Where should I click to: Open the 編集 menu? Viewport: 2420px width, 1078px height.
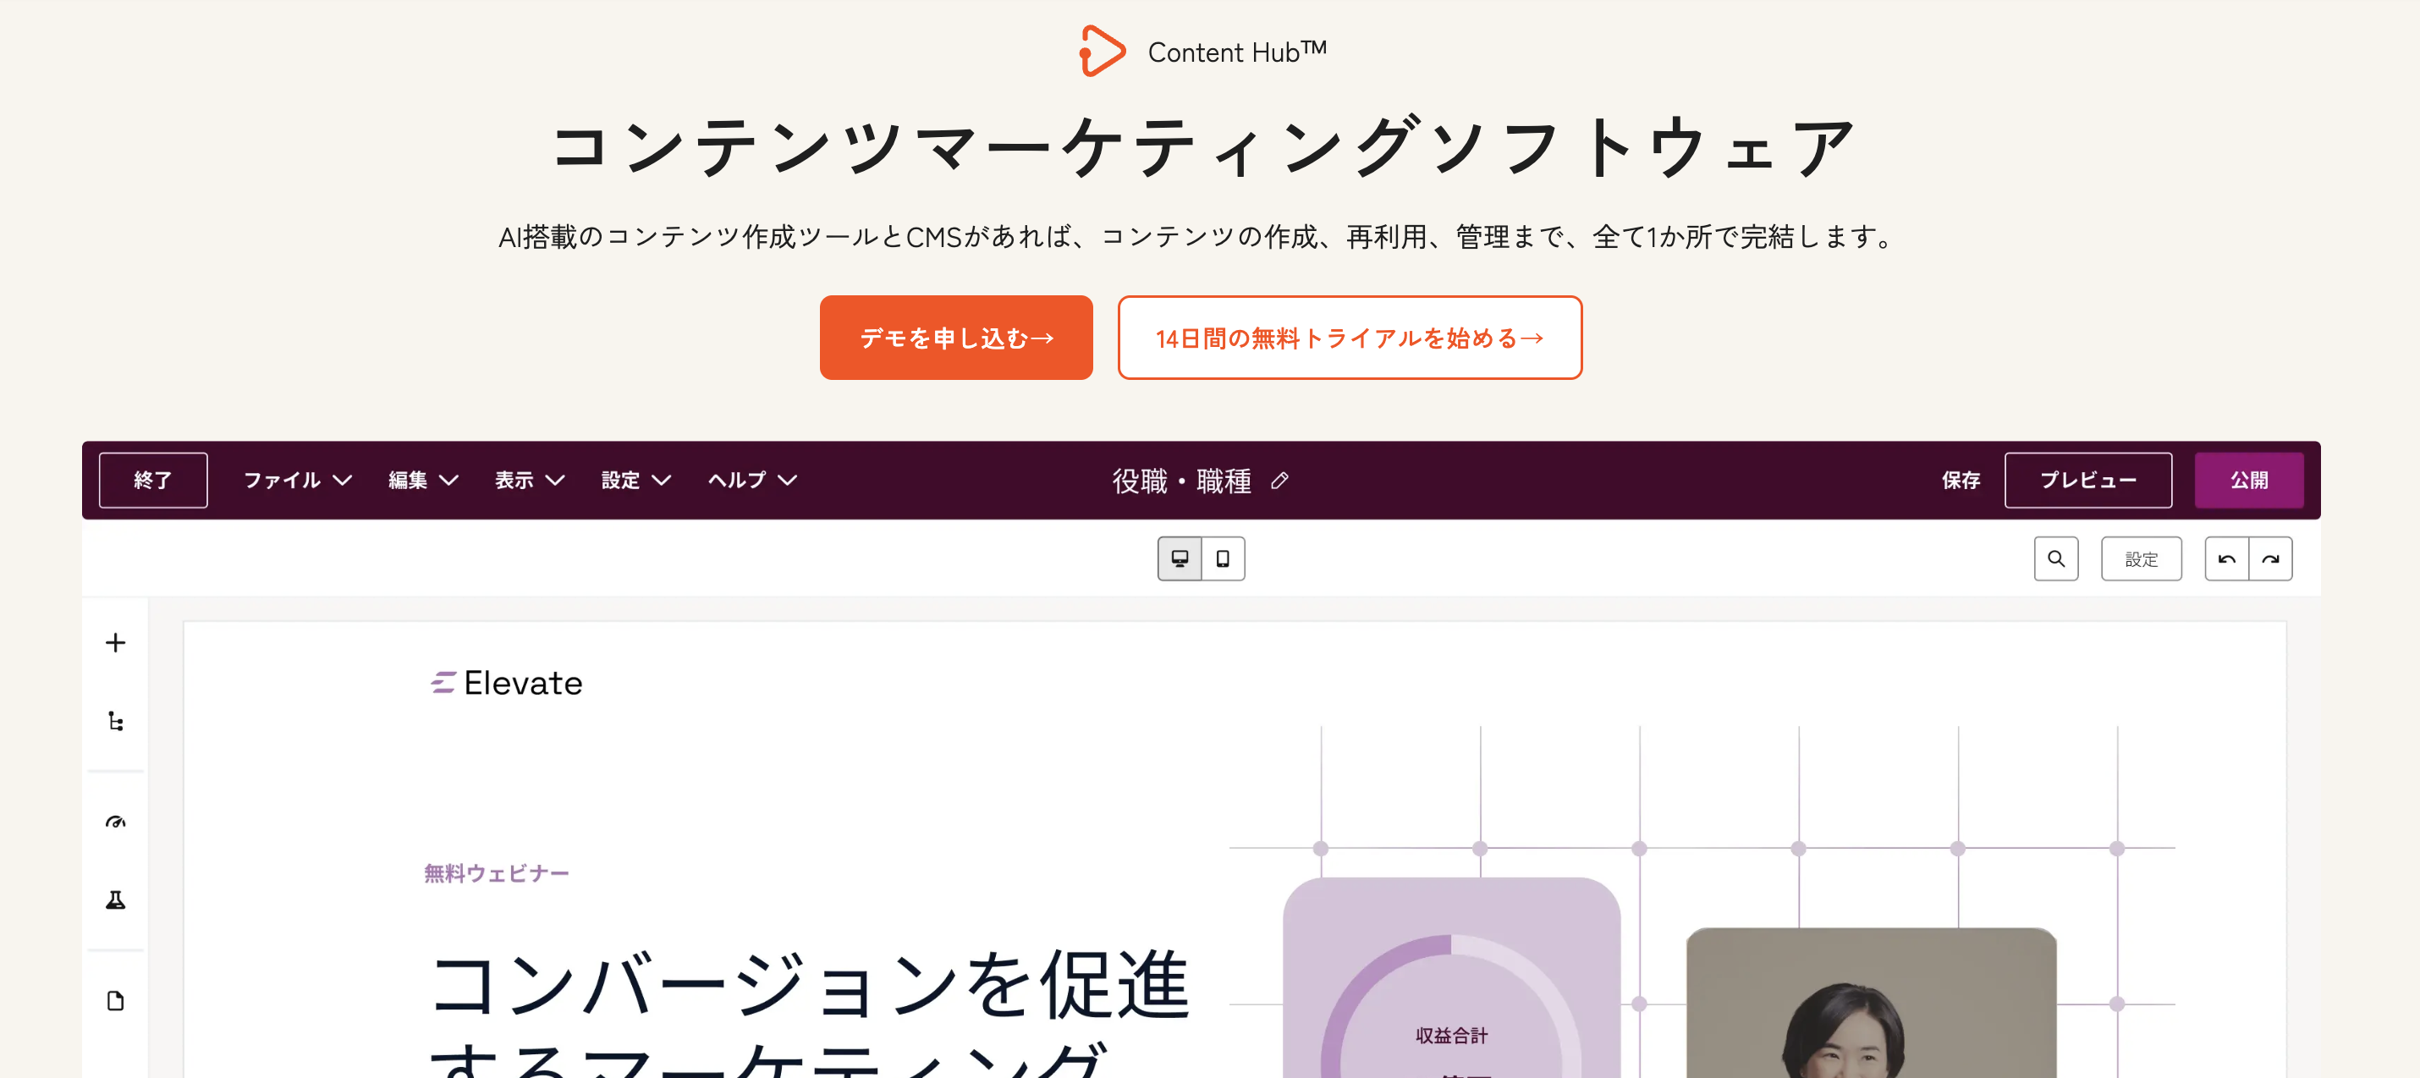421,481
